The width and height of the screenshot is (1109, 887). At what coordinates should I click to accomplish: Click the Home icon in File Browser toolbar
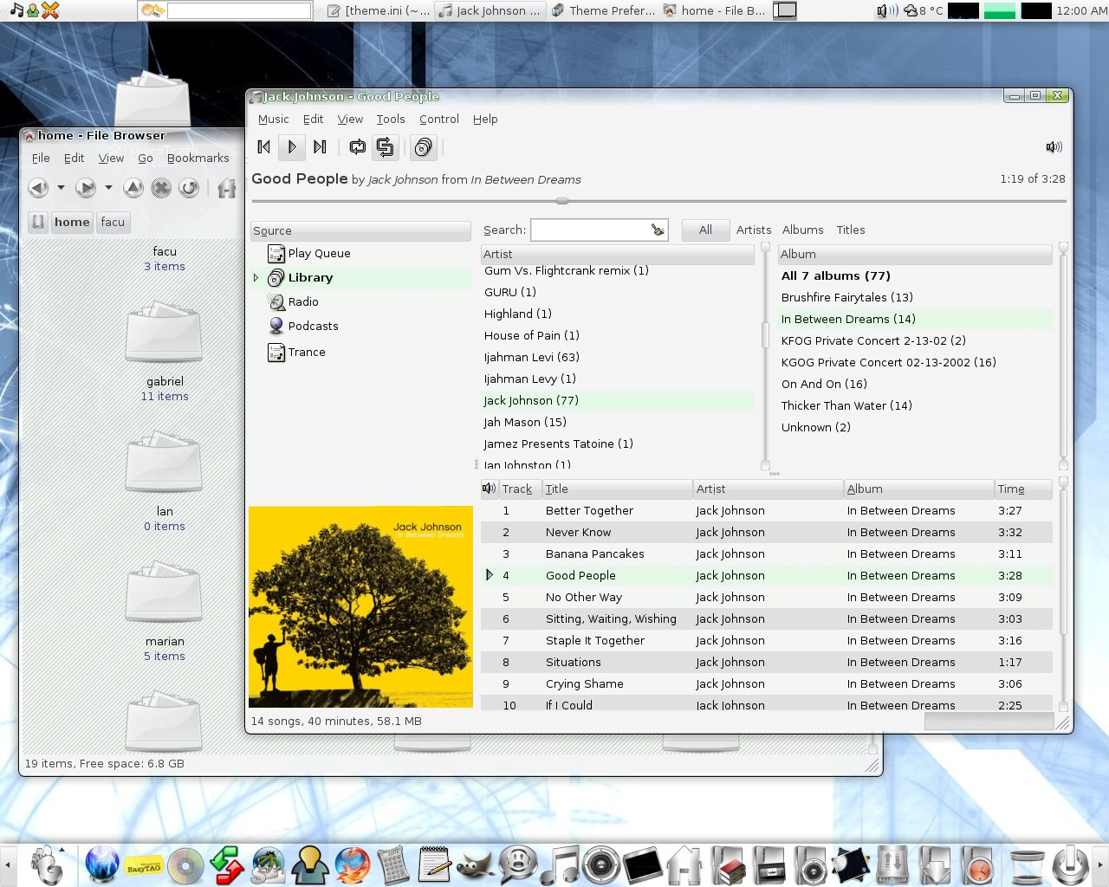227,187
